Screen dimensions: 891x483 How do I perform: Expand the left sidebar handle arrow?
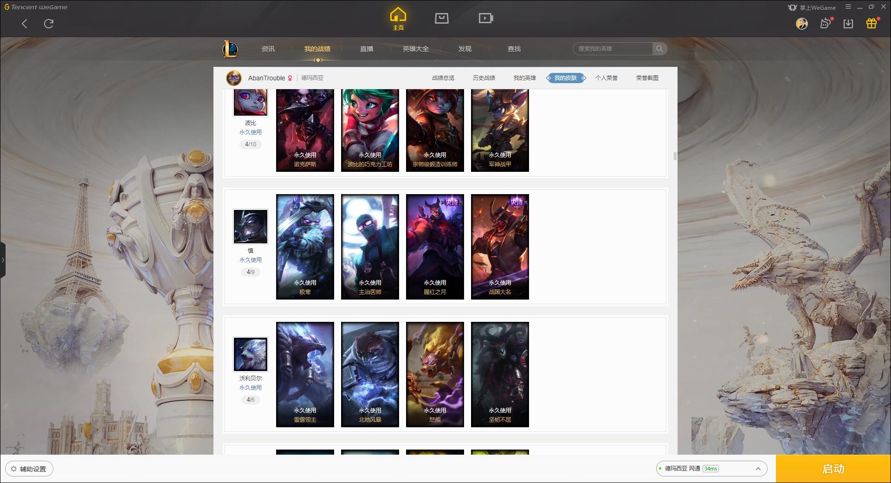3,260
